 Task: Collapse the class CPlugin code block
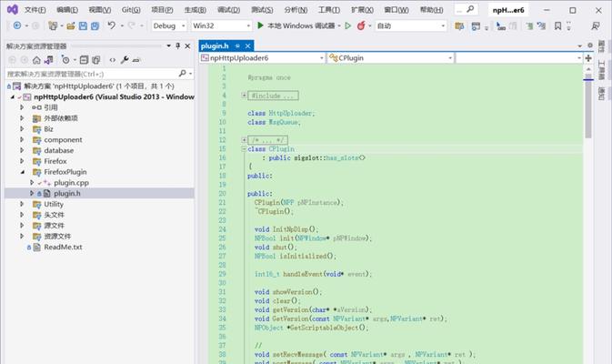[x=244, y=149]
